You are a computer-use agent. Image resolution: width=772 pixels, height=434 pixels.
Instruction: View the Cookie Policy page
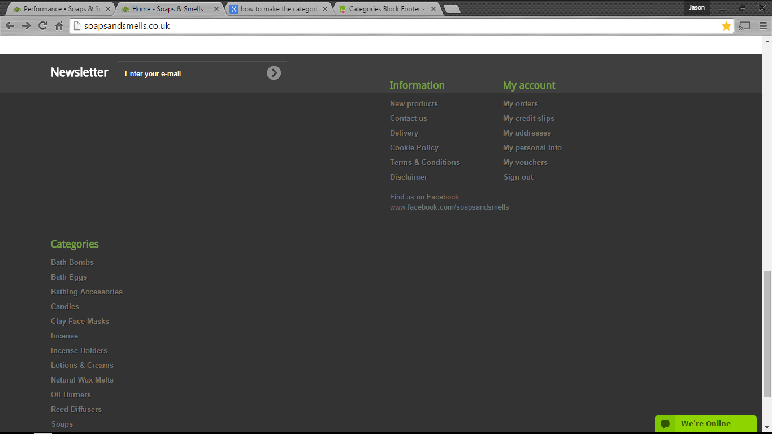[x=414, y=147]
